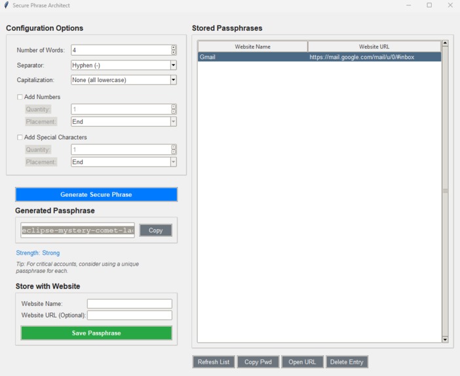The image size is (460, 376).
Task: Click the Website Name input field
Action: coord(130,303)
